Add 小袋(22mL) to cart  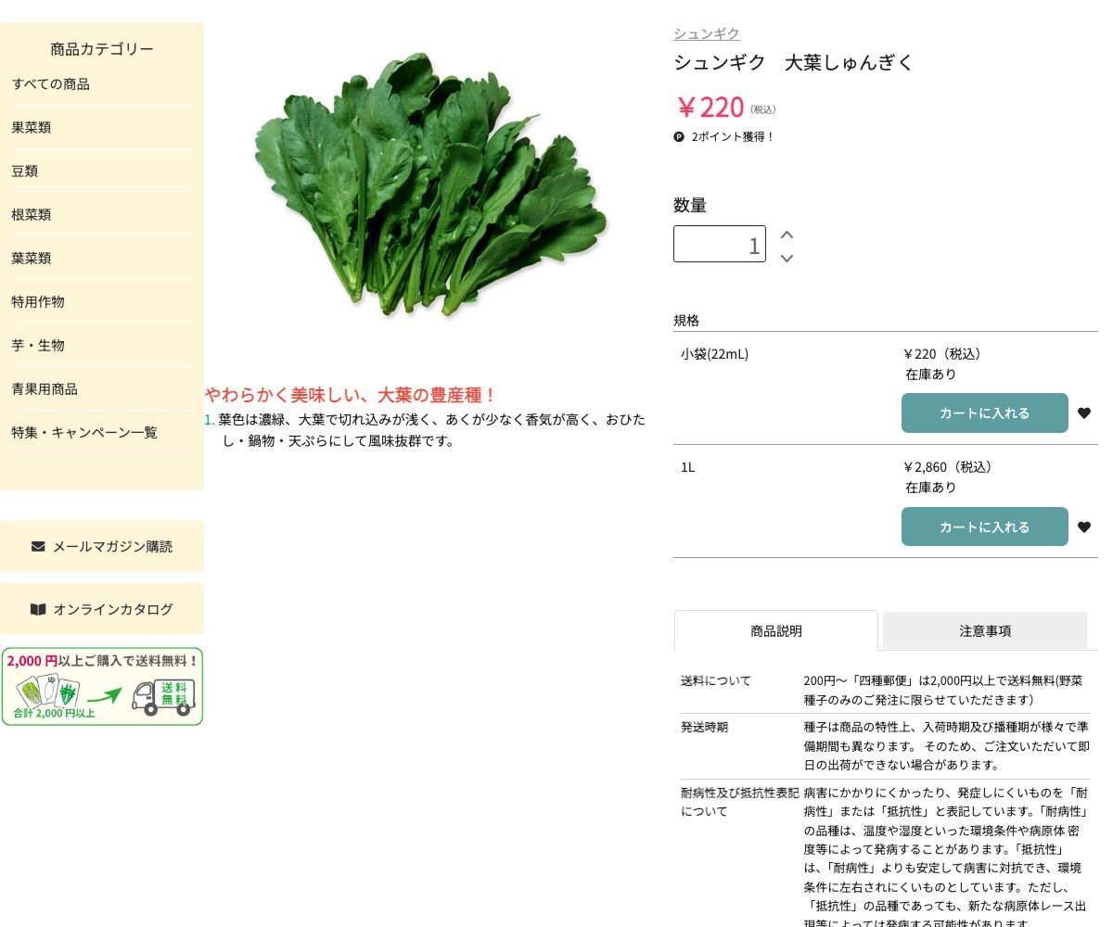point(985,413)
